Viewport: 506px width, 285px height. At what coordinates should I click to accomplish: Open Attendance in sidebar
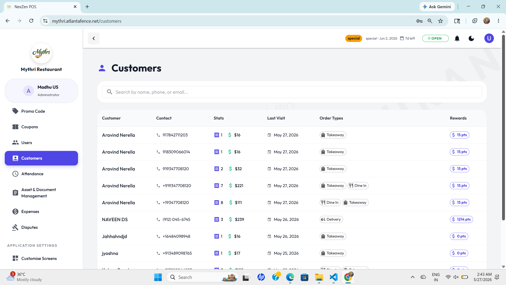click(x=41, y=174)
